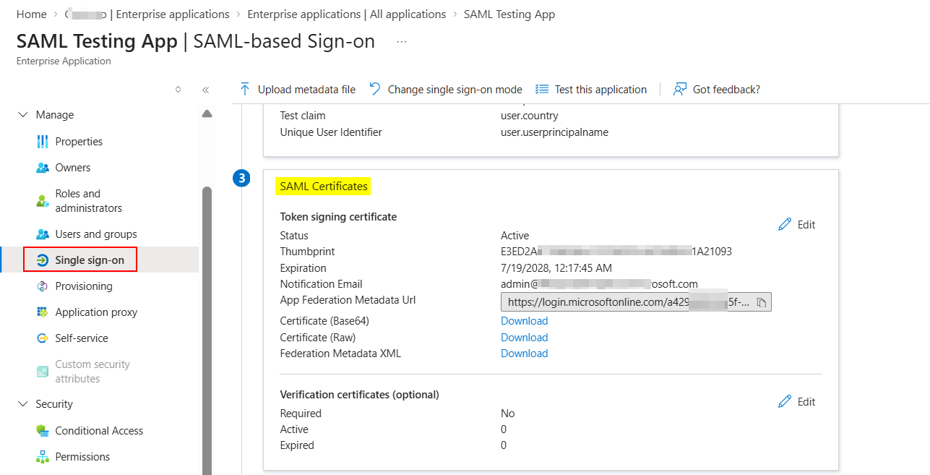930x475 pixels.
Task: Click the pencil icon for Verification certificates
Action: coord(785,402)
